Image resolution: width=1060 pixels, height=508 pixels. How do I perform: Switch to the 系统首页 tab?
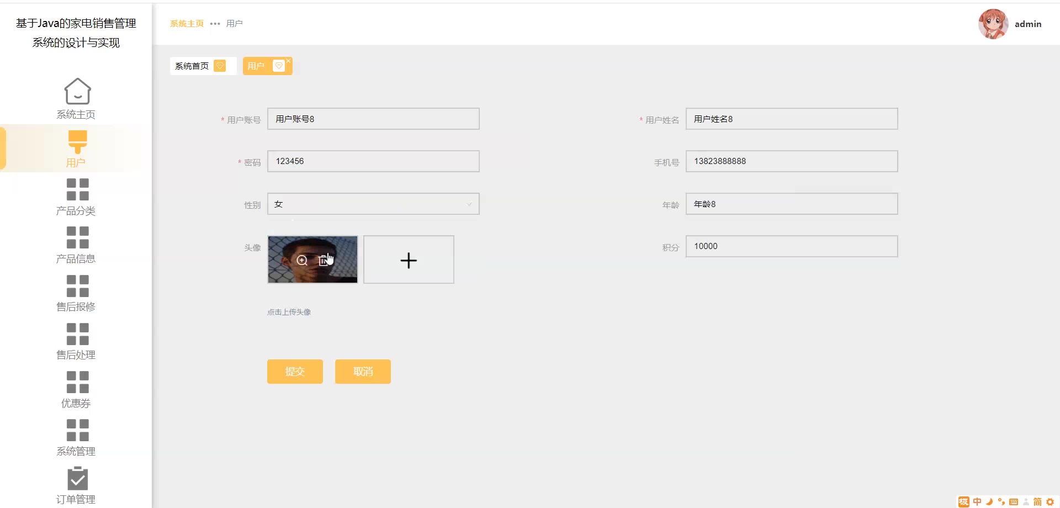203,66
